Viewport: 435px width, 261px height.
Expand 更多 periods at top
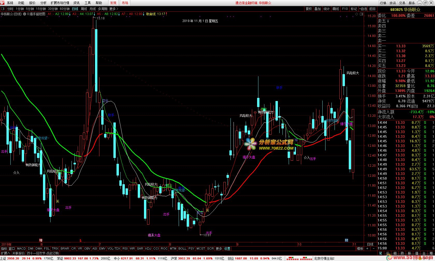tap(114, 9)
